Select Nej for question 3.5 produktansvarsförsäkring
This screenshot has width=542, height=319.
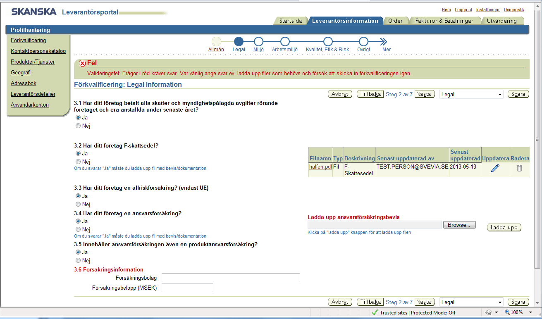tap(78, 261)
